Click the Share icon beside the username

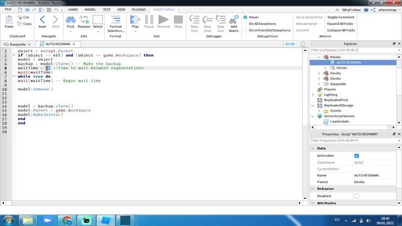pyautogui.click(x=373, y=10)
